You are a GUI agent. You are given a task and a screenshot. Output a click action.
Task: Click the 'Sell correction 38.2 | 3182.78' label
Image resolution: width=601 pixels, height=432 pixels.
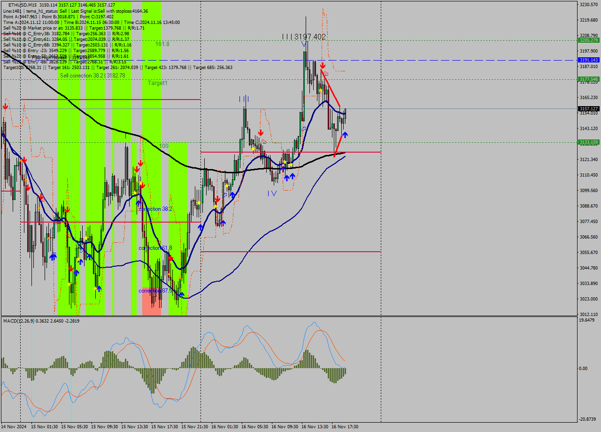(92, 76)
